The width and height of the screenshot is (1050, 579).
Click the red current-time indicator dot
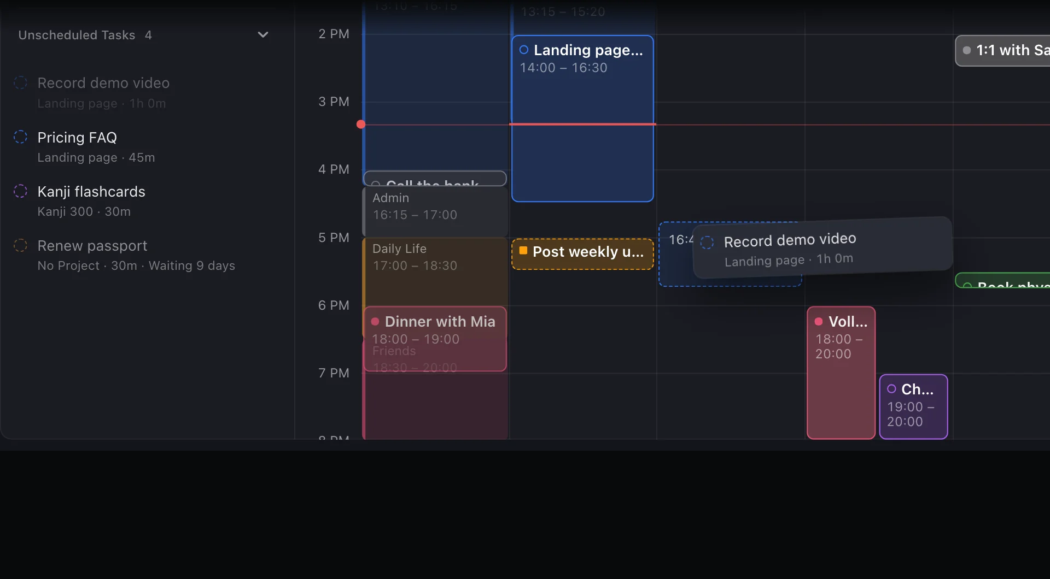361,125
